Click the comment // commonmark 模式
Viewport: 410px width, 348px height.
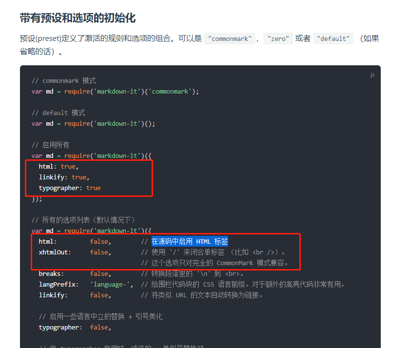(x=63, y=80)
